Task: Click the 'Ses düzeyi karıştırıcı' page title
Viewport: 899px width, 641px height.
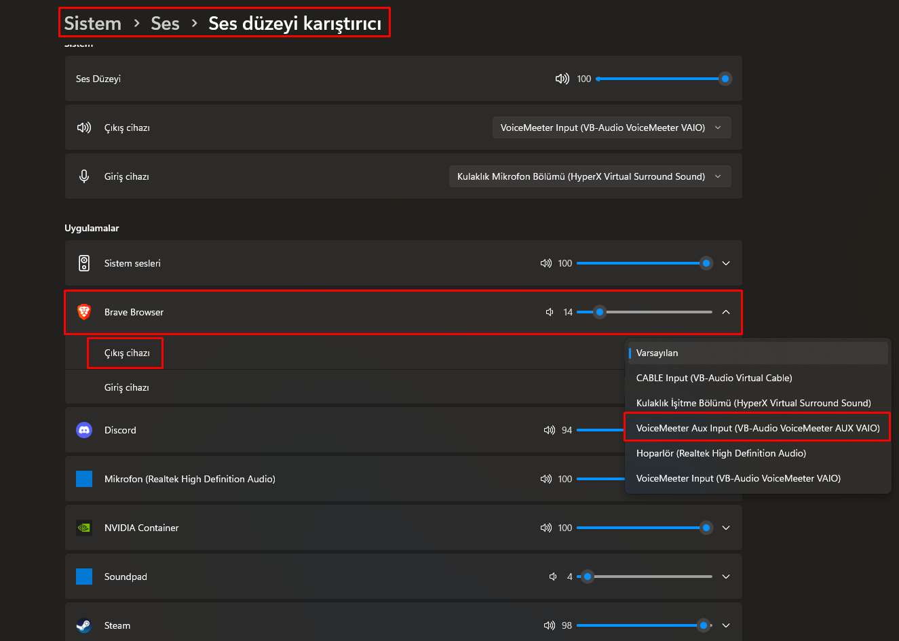Action: tap(294, 23)
